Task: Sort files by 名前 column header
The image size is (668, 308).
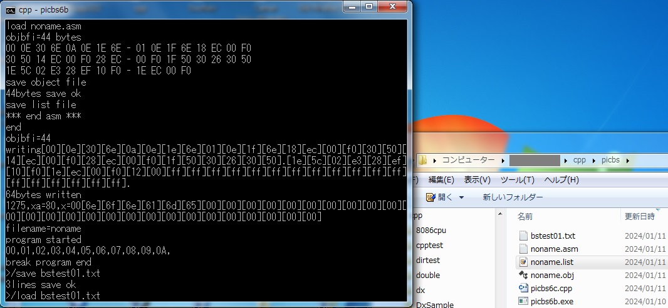Action: coord(525,216)
